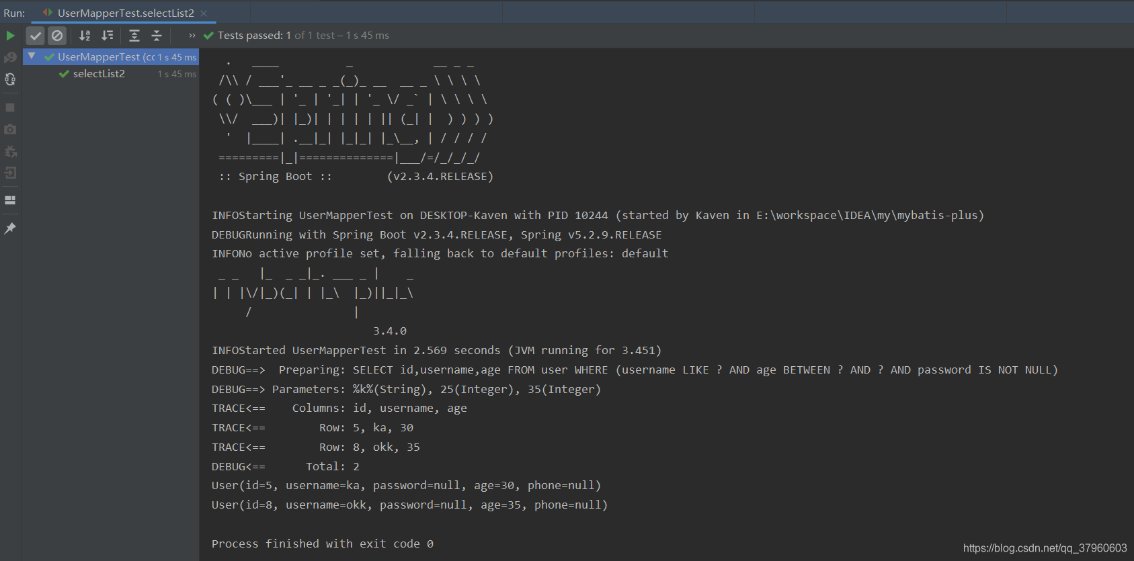Viewport: 1134px width, 561px height.
Task: Click the 'Parameters: %k%(String)' log line
Action: [x=407, y=390]
